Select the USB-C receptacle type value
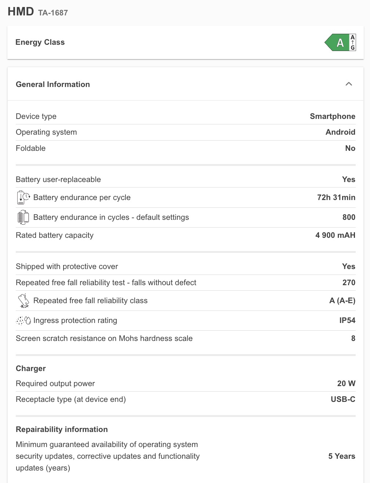 click(343, 399)
